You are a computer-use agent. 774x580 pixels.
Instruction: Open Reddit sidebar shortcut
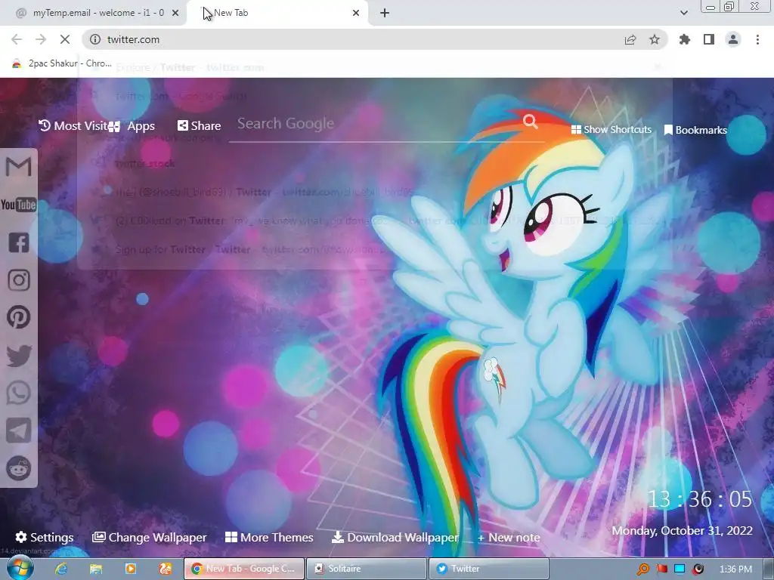tap(19, 468)
